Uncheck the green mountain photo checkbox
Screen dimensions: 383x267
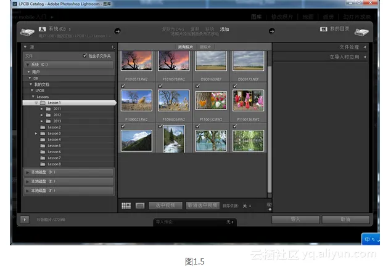tap(123, 126)
